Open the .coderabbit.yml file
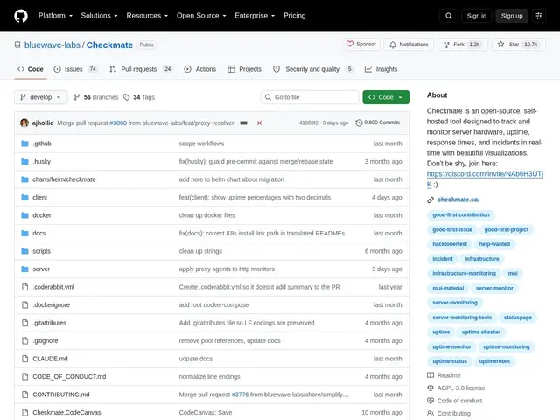560x420 pixels. tap(53, 287)
